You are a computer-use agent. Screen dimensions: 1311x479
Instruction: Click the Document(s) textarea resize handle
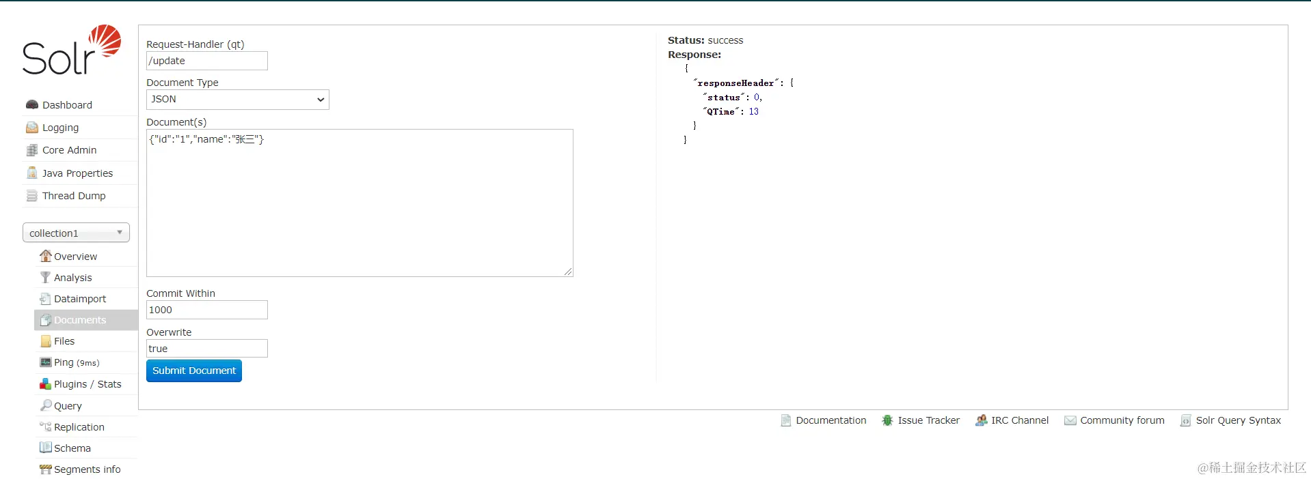coord(568,272)
